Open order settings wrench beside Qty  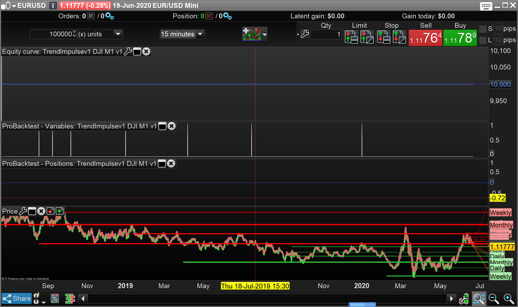pos(305,34)
